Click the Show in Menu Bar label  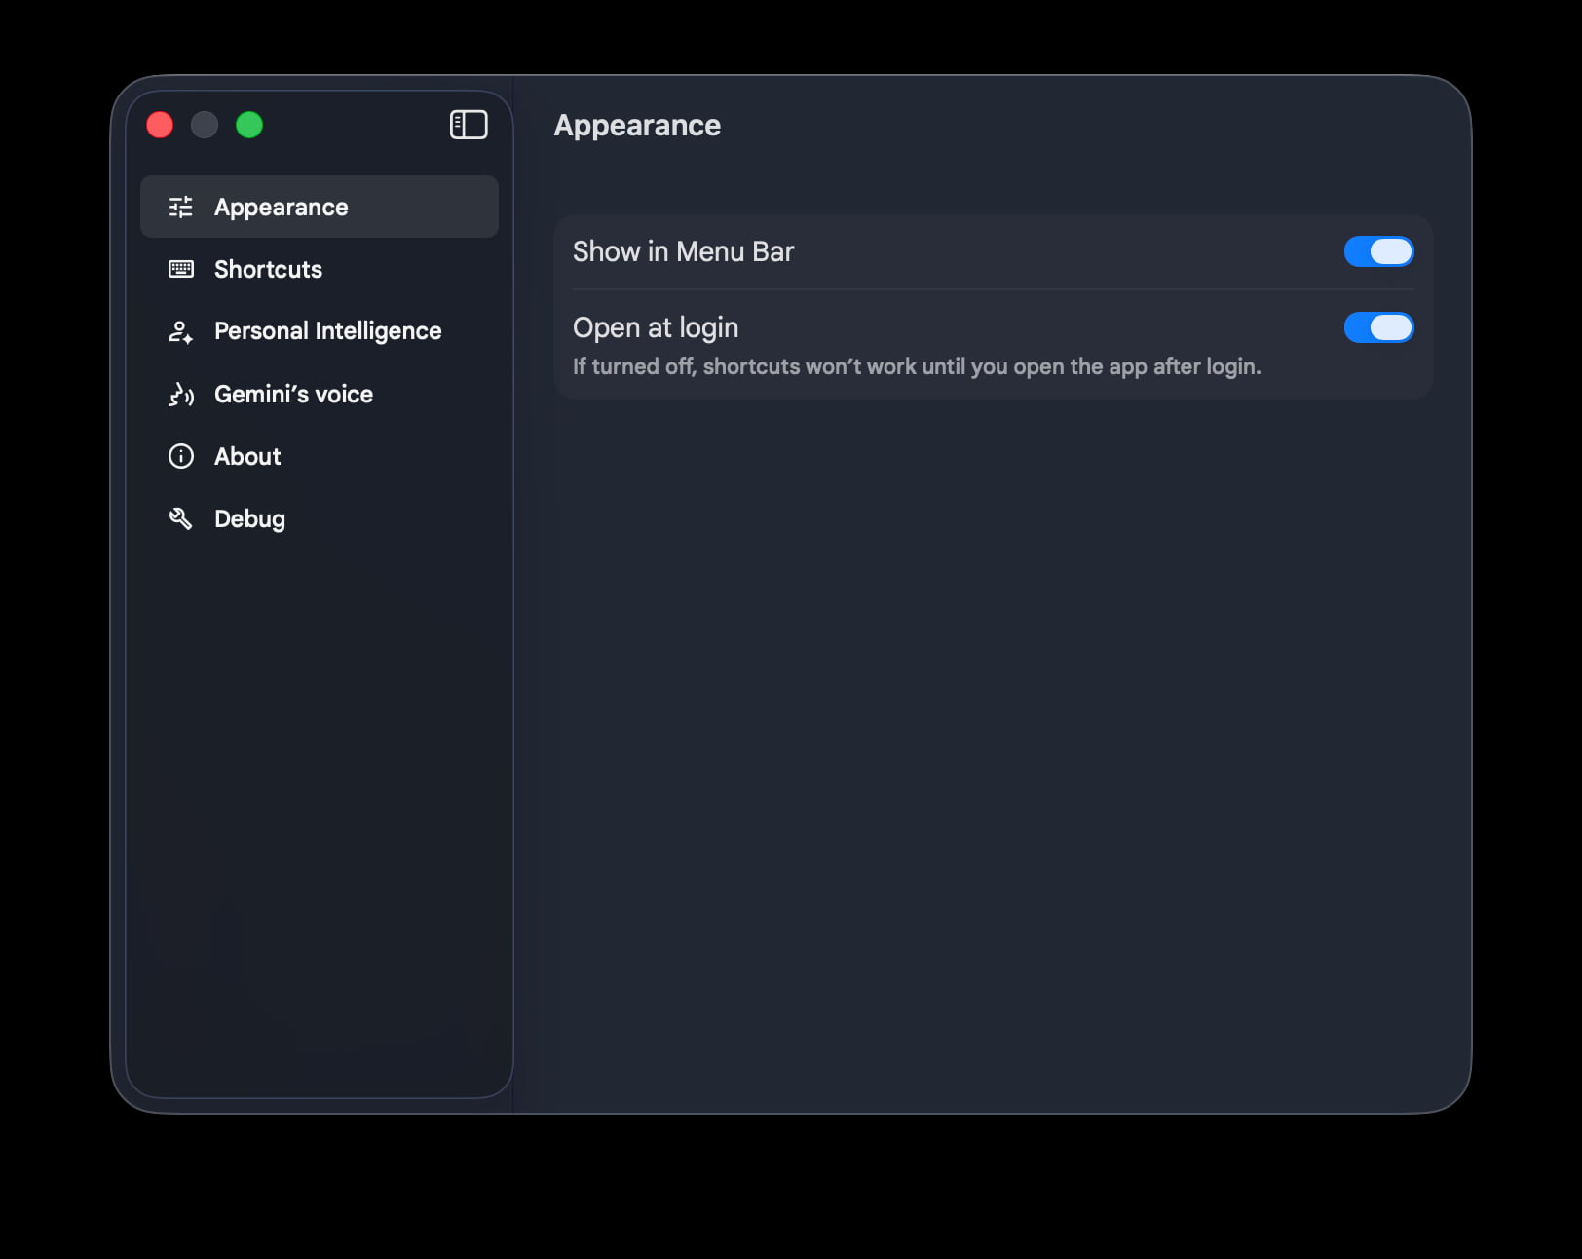(683, 251)
